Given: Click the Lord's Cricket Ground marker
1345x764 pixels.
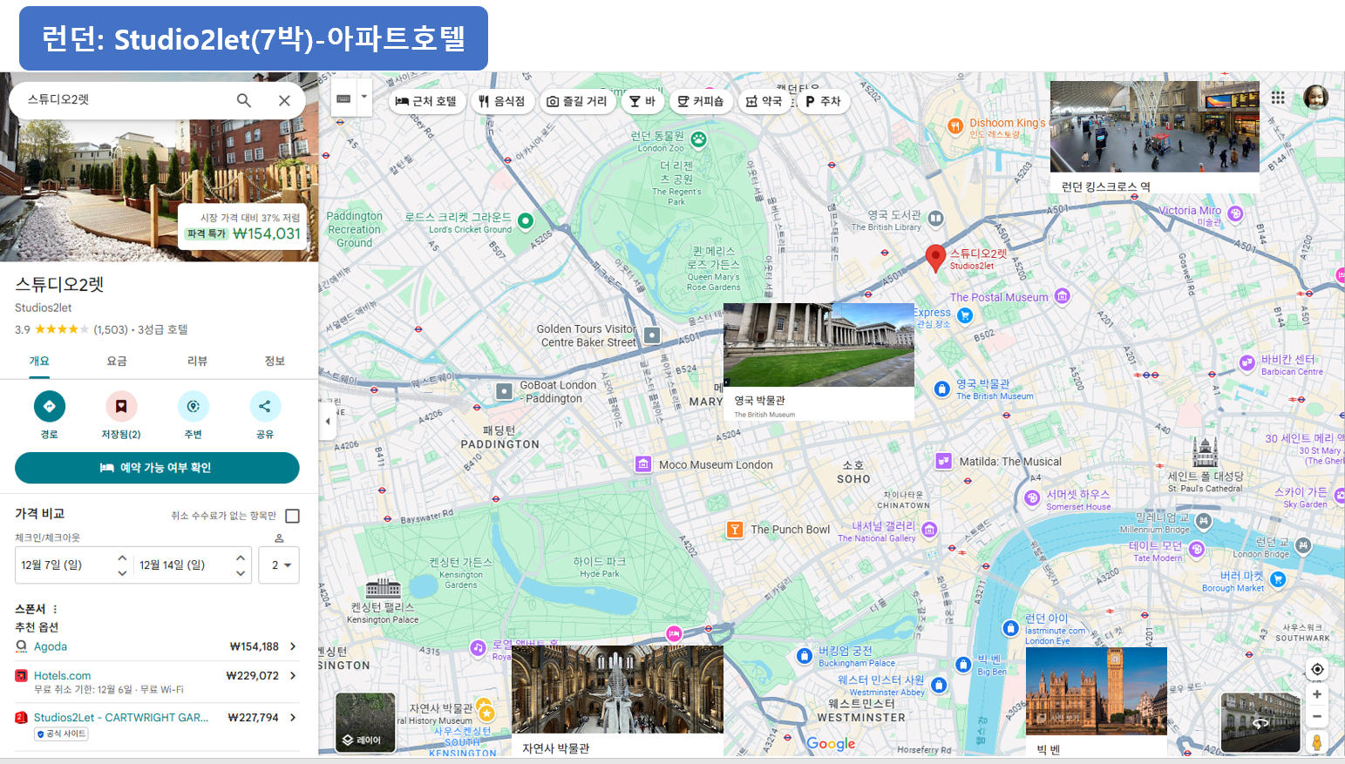Looking at the screenshot, I should pyautogui.click(x=526, y=221).
